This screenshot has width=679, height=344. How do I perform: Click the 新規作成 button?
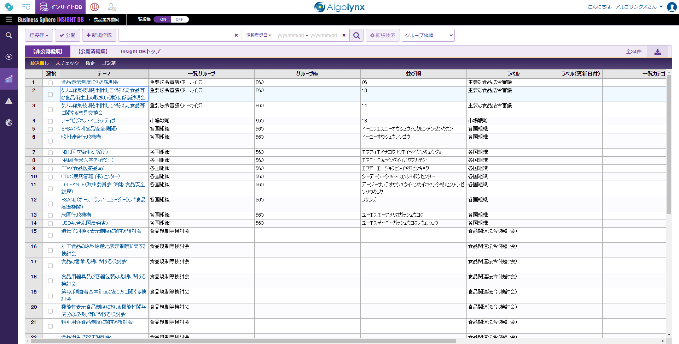point(99,35)
